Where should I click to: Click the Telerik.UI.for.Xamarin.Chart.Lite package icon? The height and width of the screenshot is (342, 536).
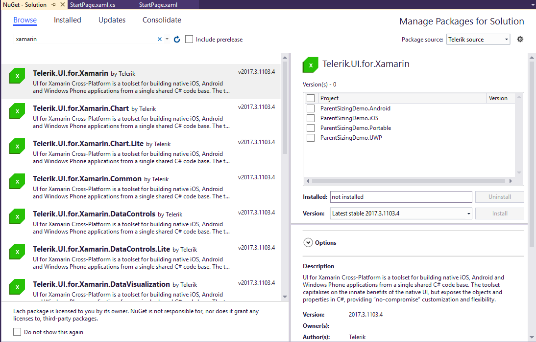tap(17, 146)
